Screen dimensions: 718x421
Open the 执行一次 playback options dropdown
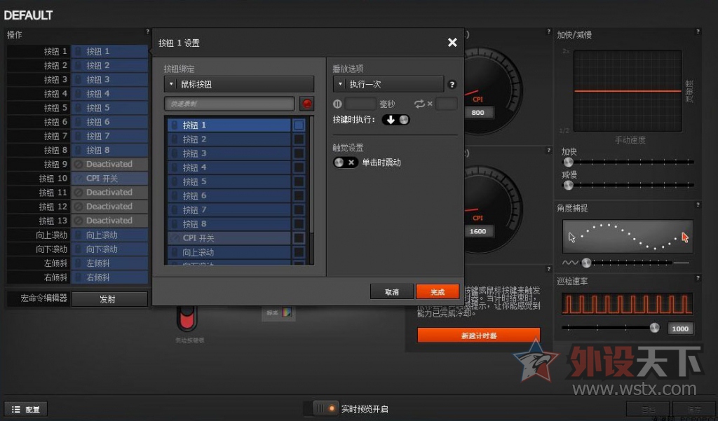[x=388, y=83]
